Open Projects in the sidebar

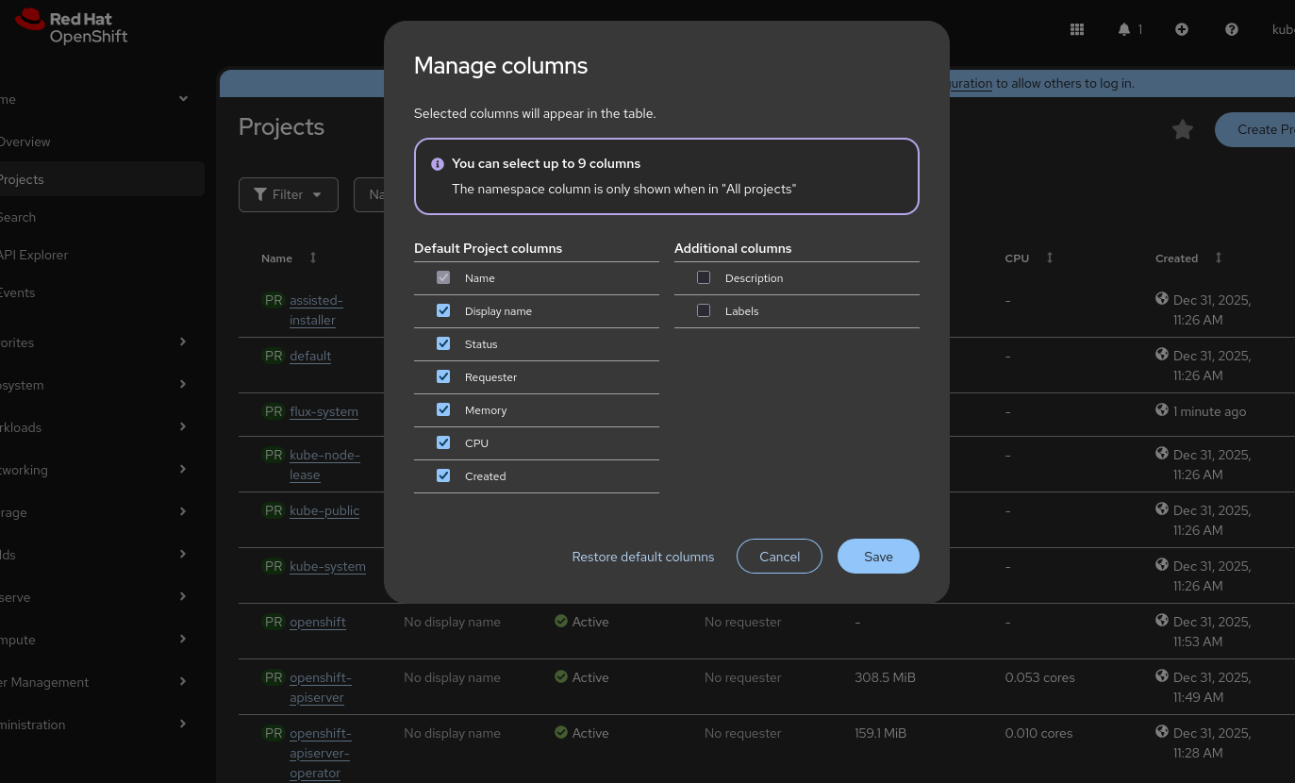tap(22, 179)
